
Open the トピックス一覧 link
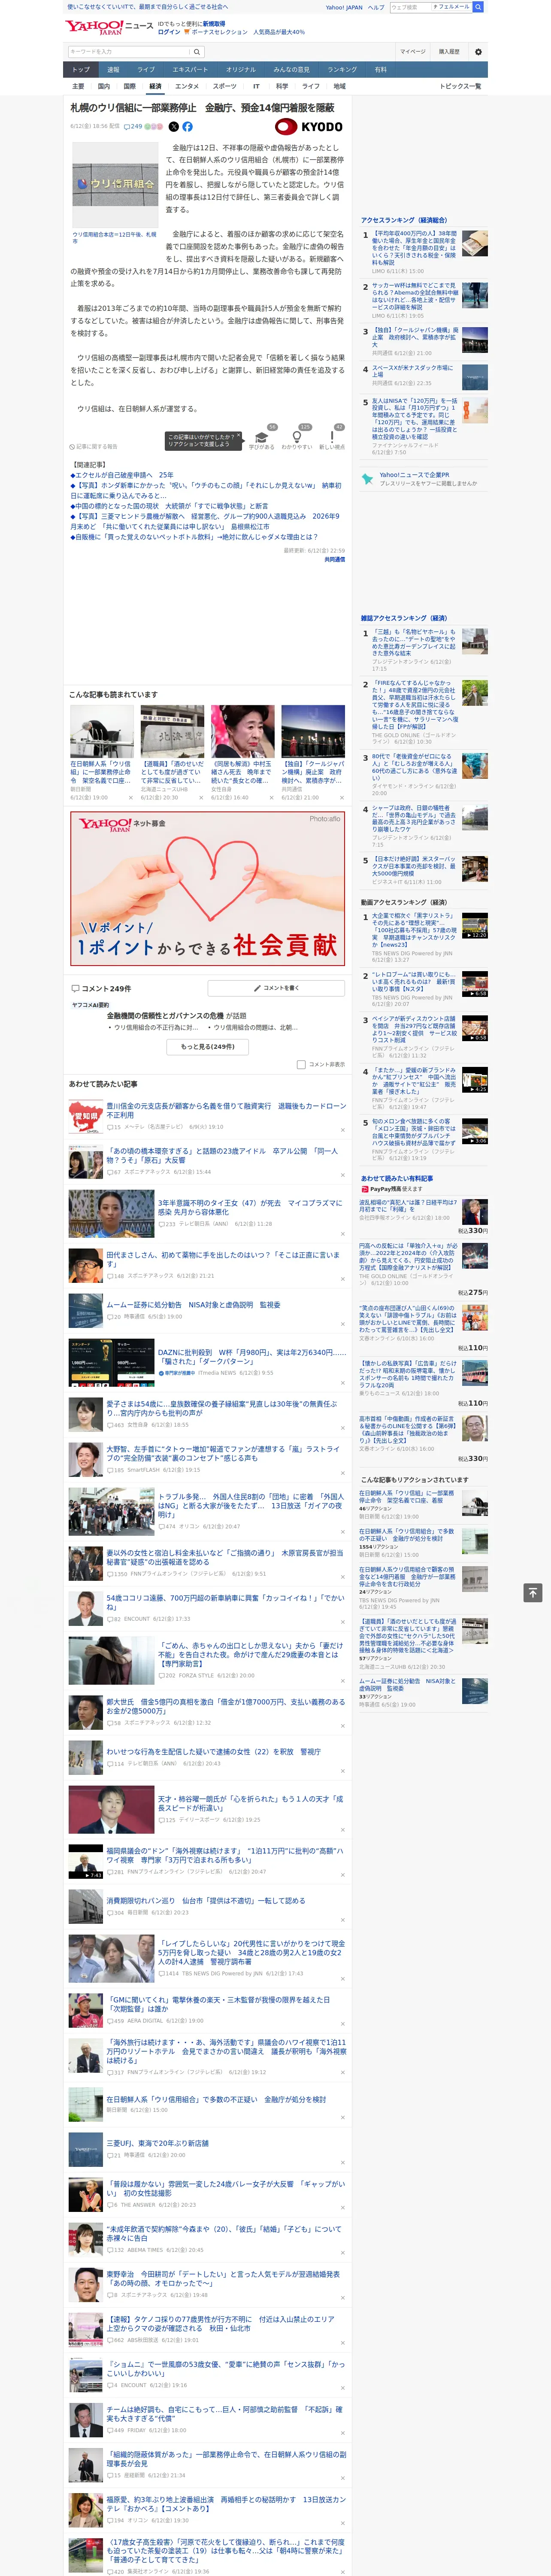tap(460, 86)
